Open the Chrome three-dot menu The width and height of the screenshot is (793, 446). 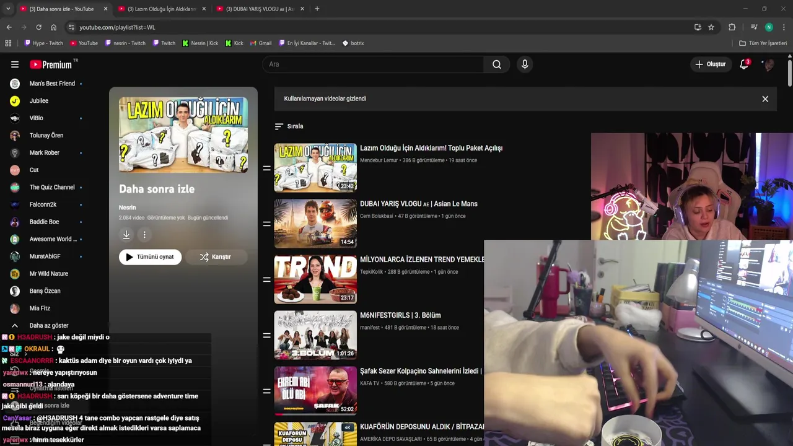point(784,27)
